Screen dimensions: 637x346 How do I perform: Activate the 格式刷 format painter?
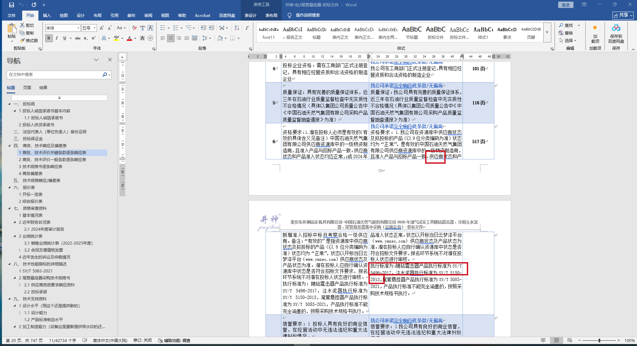click(x=29, y=40)
